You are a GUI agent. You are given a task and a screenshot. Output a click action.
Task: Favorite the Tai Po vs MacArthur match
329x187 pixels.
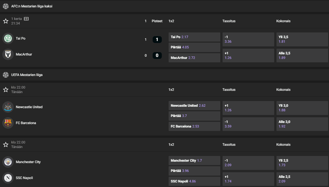pos(6,21)
